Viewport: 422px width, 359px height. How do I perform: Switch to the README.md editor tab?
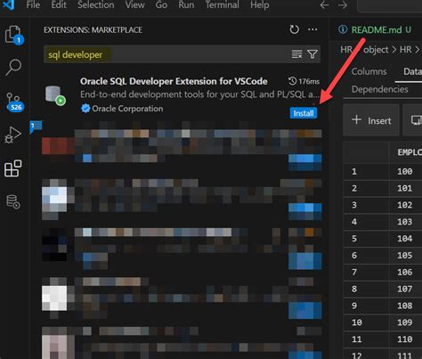[x=376, y=29]
